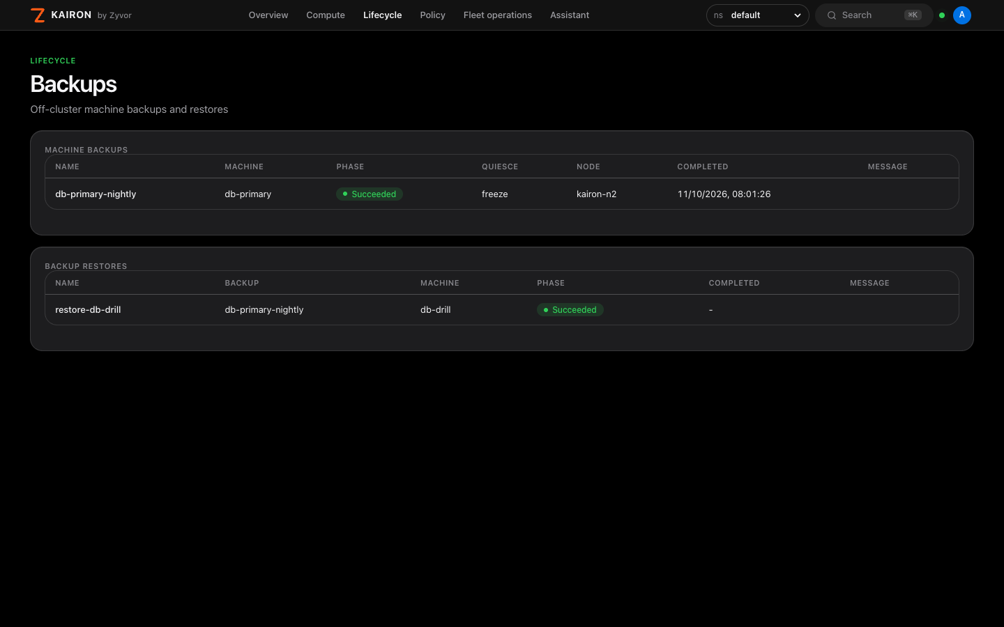Click the Backup column header in restores
The height and width of the screenshot is (627, 1004).
click(241, 284)
